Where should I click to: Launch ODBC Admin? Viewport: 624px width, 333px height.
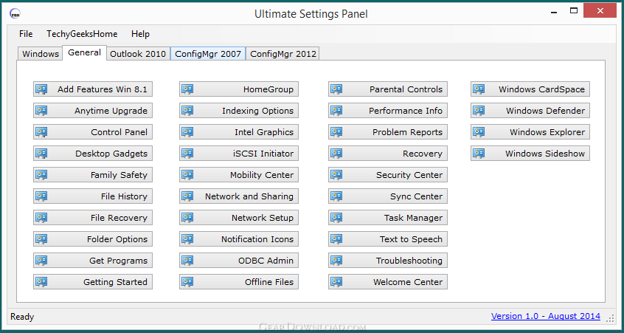[x=239, y=261]
